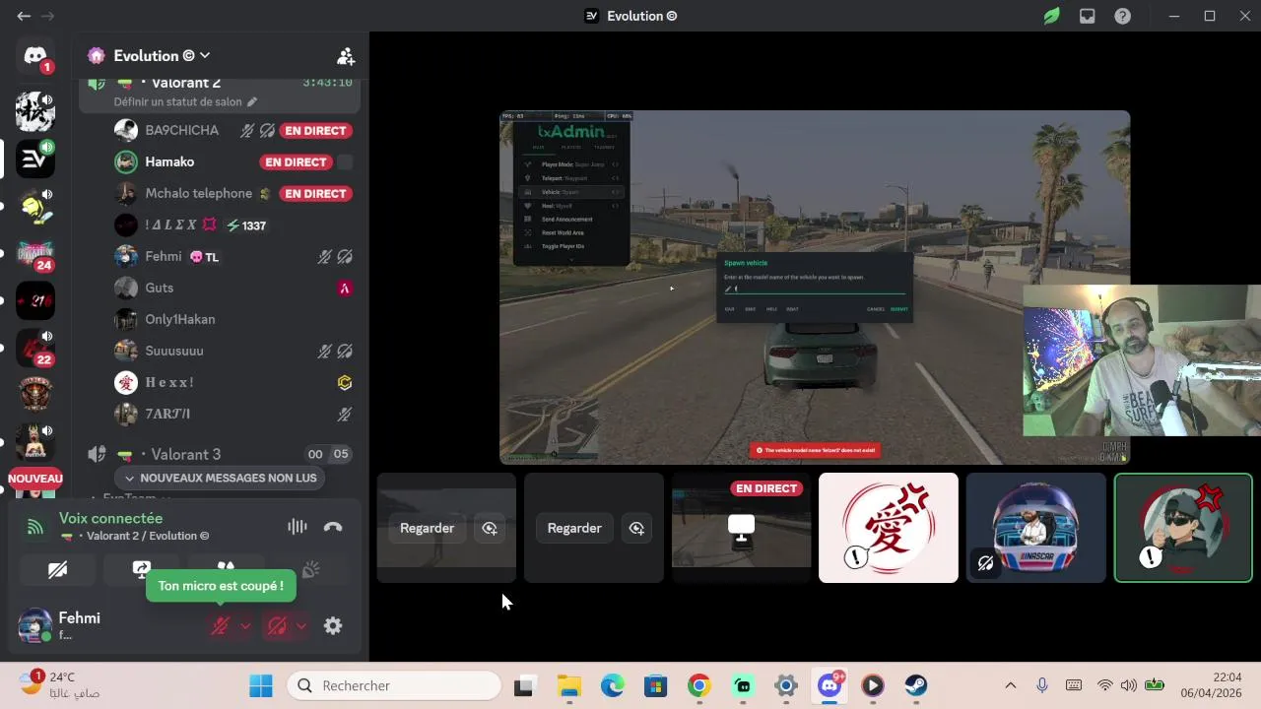Select user Hamako in the voice list
This screenshot has height=709, width=1261.
point(169,161)
